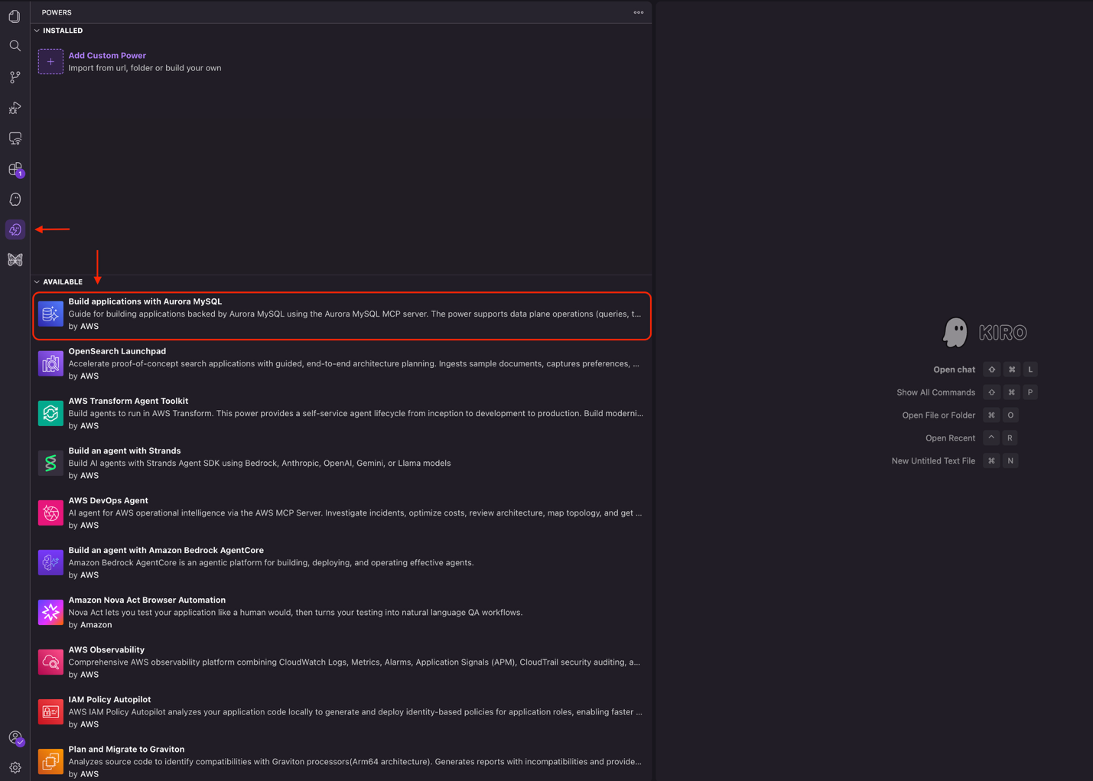Open IAM Policy Autopilot power title

coord(109,699)
